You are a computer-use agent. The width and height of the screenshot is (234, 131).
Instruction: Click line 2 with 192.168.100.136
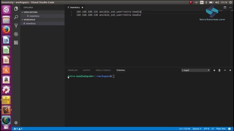(109, 15)
